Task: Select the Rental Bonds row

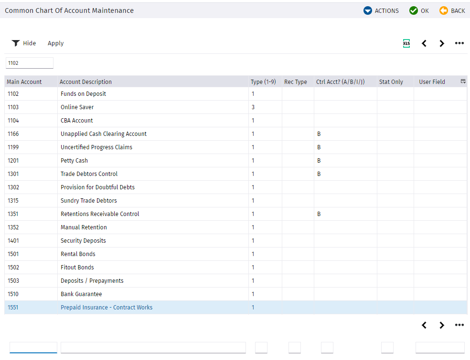Action: tap(235, 254)
